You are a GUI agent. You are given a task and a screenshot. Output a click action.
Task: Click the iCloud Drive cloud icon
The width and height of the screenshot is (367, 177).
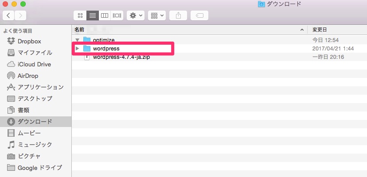click(11, 64)
